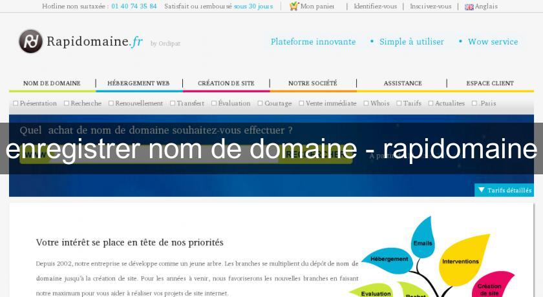Viewport: 543px width, 297px height.
Task: Open the Nom de domaine menu
Action: [52, 83]
